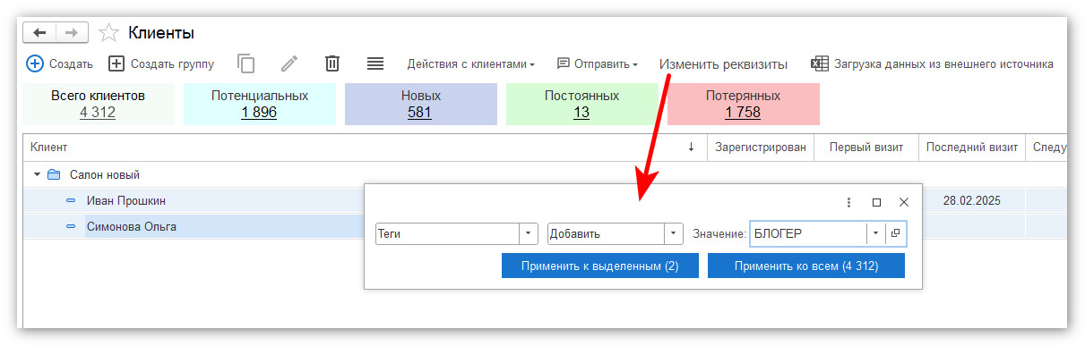The width and height of the screenshot is (1085, 346).
Task: Open the dialog's three-dot more menu
Action: [848, 203]
